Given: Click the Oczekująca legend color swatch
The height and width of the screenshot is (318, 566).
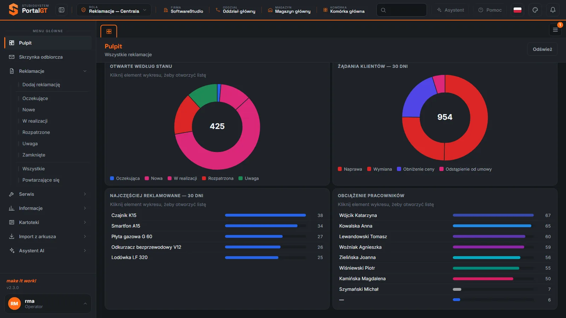Looking at the screenshot, I should [112, 178].
